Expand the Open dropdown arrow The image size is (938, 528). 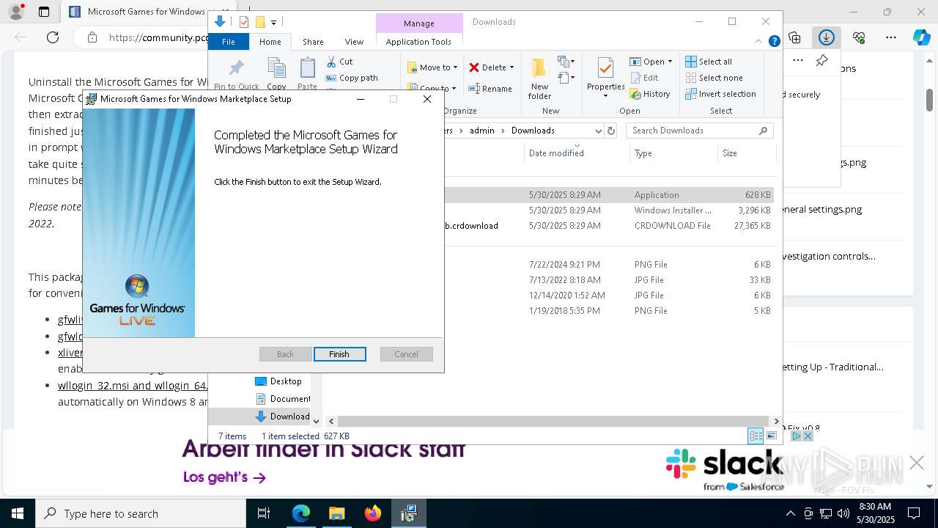pyautogui.click(x=670, y=62)
